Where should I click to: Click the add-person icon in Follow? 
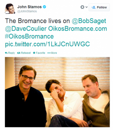(x=94, y=7)
